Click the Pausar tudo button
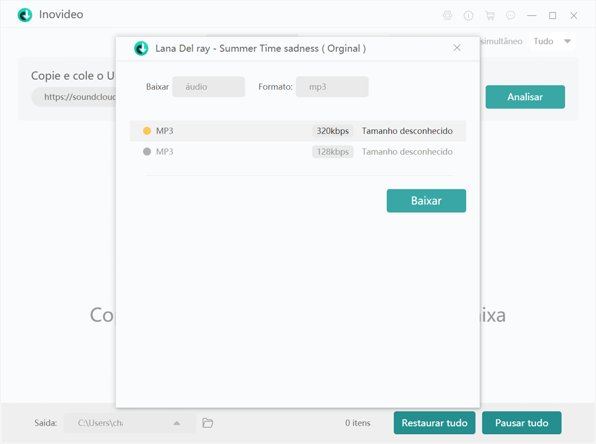The height and width of the screenshot is (444, 596). click(521, 422)
